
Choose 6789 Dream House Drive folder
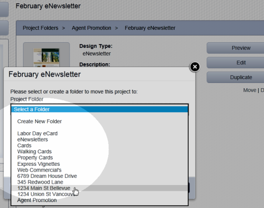click(x=99, y=176)
